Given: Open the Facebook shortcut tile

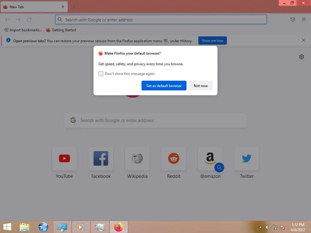Looking at the screenshot, I should tap(101, 158).
